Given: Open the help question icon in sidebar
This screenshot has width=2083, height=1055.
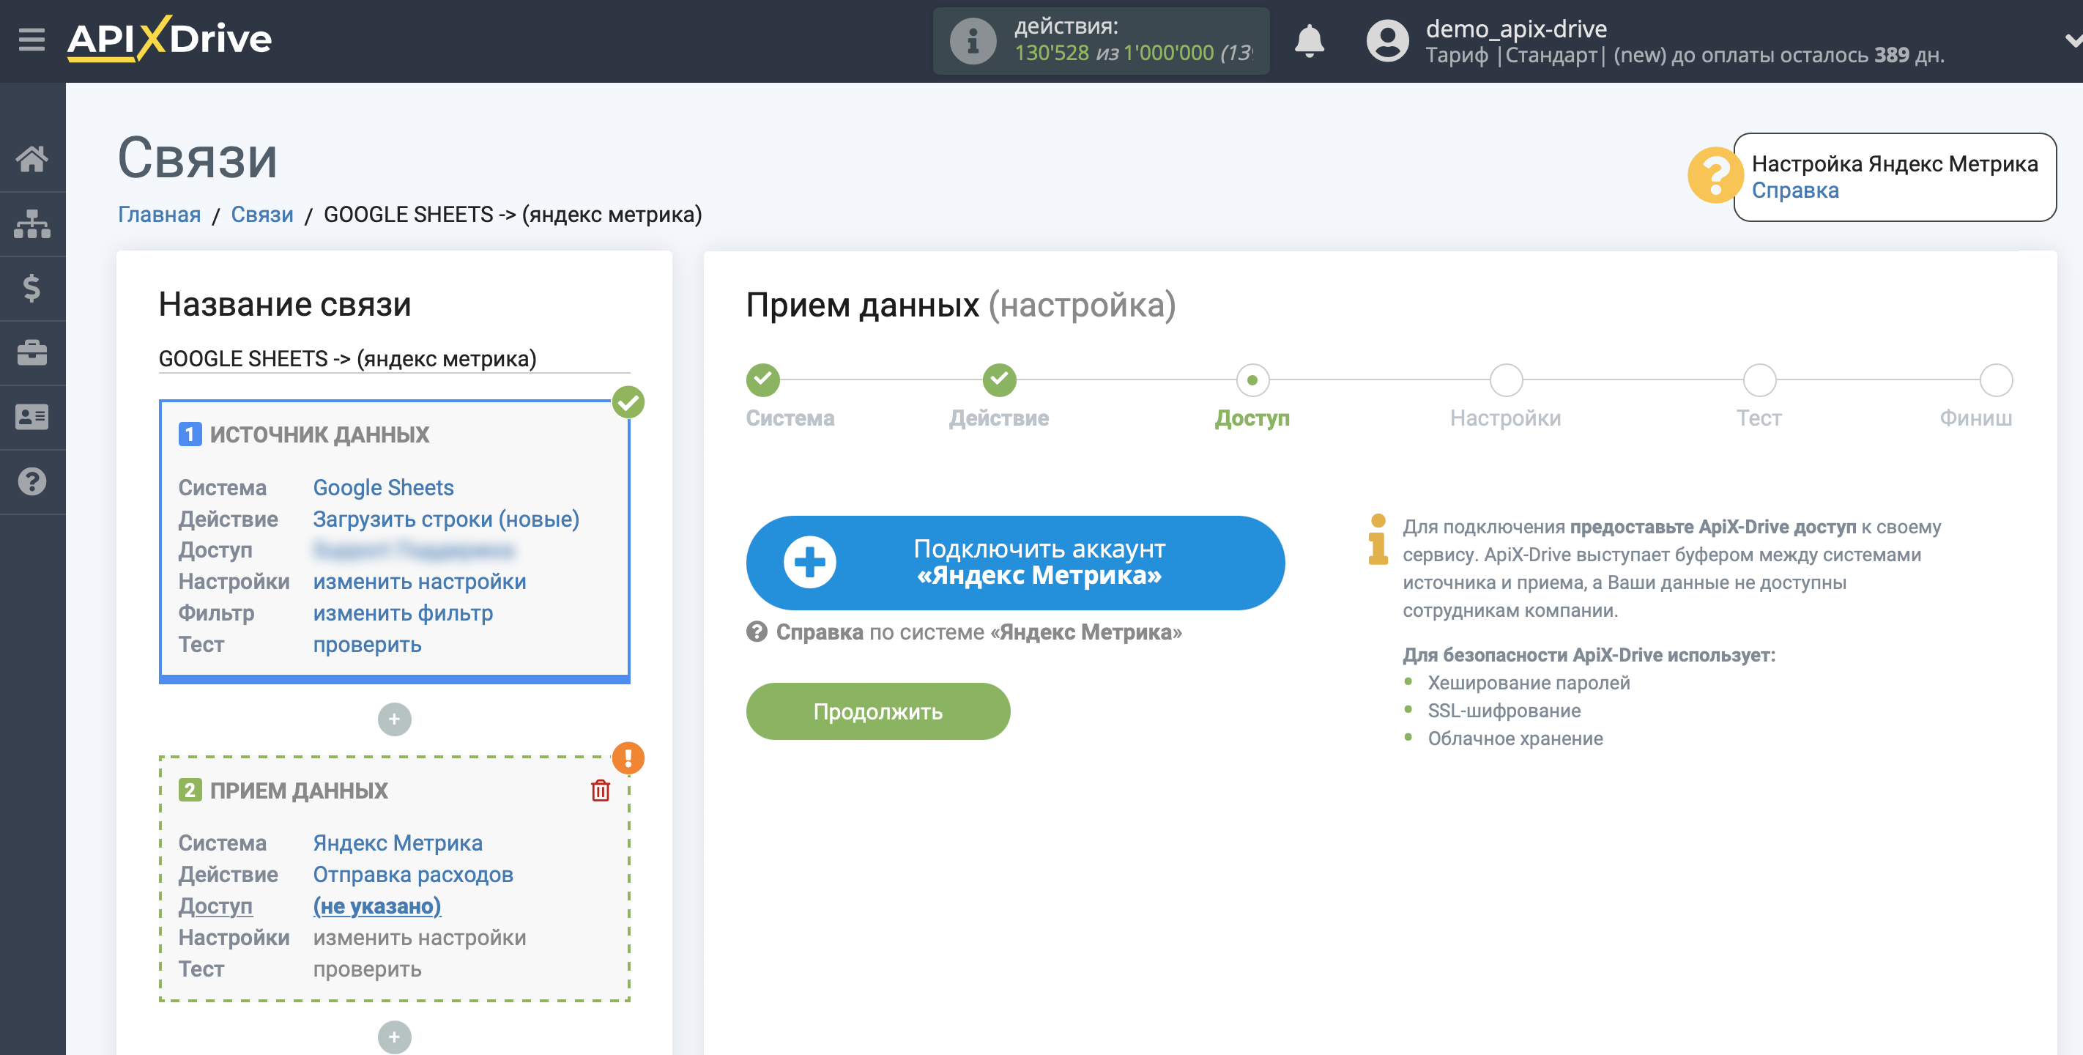Looking at the screenshot, I should point(31,481).
